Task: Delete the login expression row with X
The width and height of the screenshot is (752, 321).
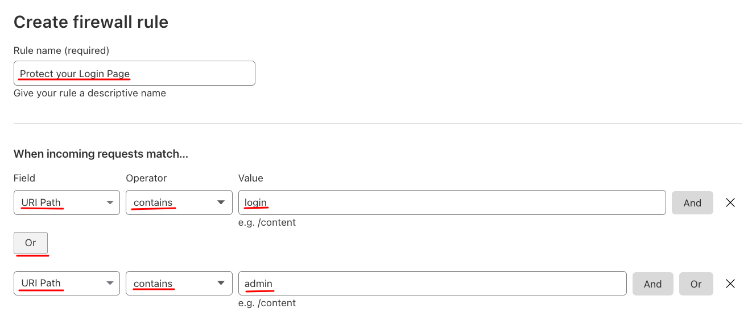Action: point(730,202)
